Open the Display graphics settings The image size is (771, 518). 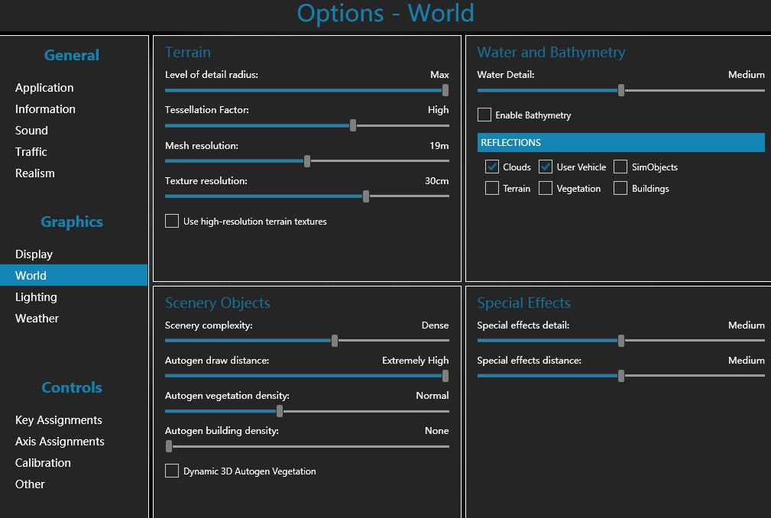pyautogui.click(x=34, y=254)
